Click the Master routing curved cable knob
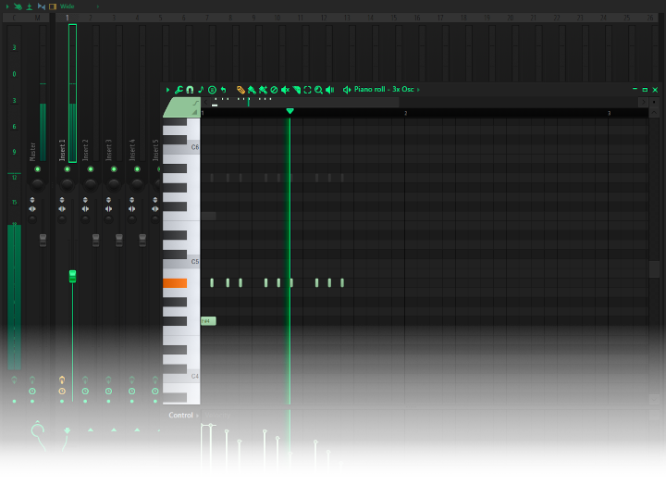The image size is (666, 485). coord(37,430)
